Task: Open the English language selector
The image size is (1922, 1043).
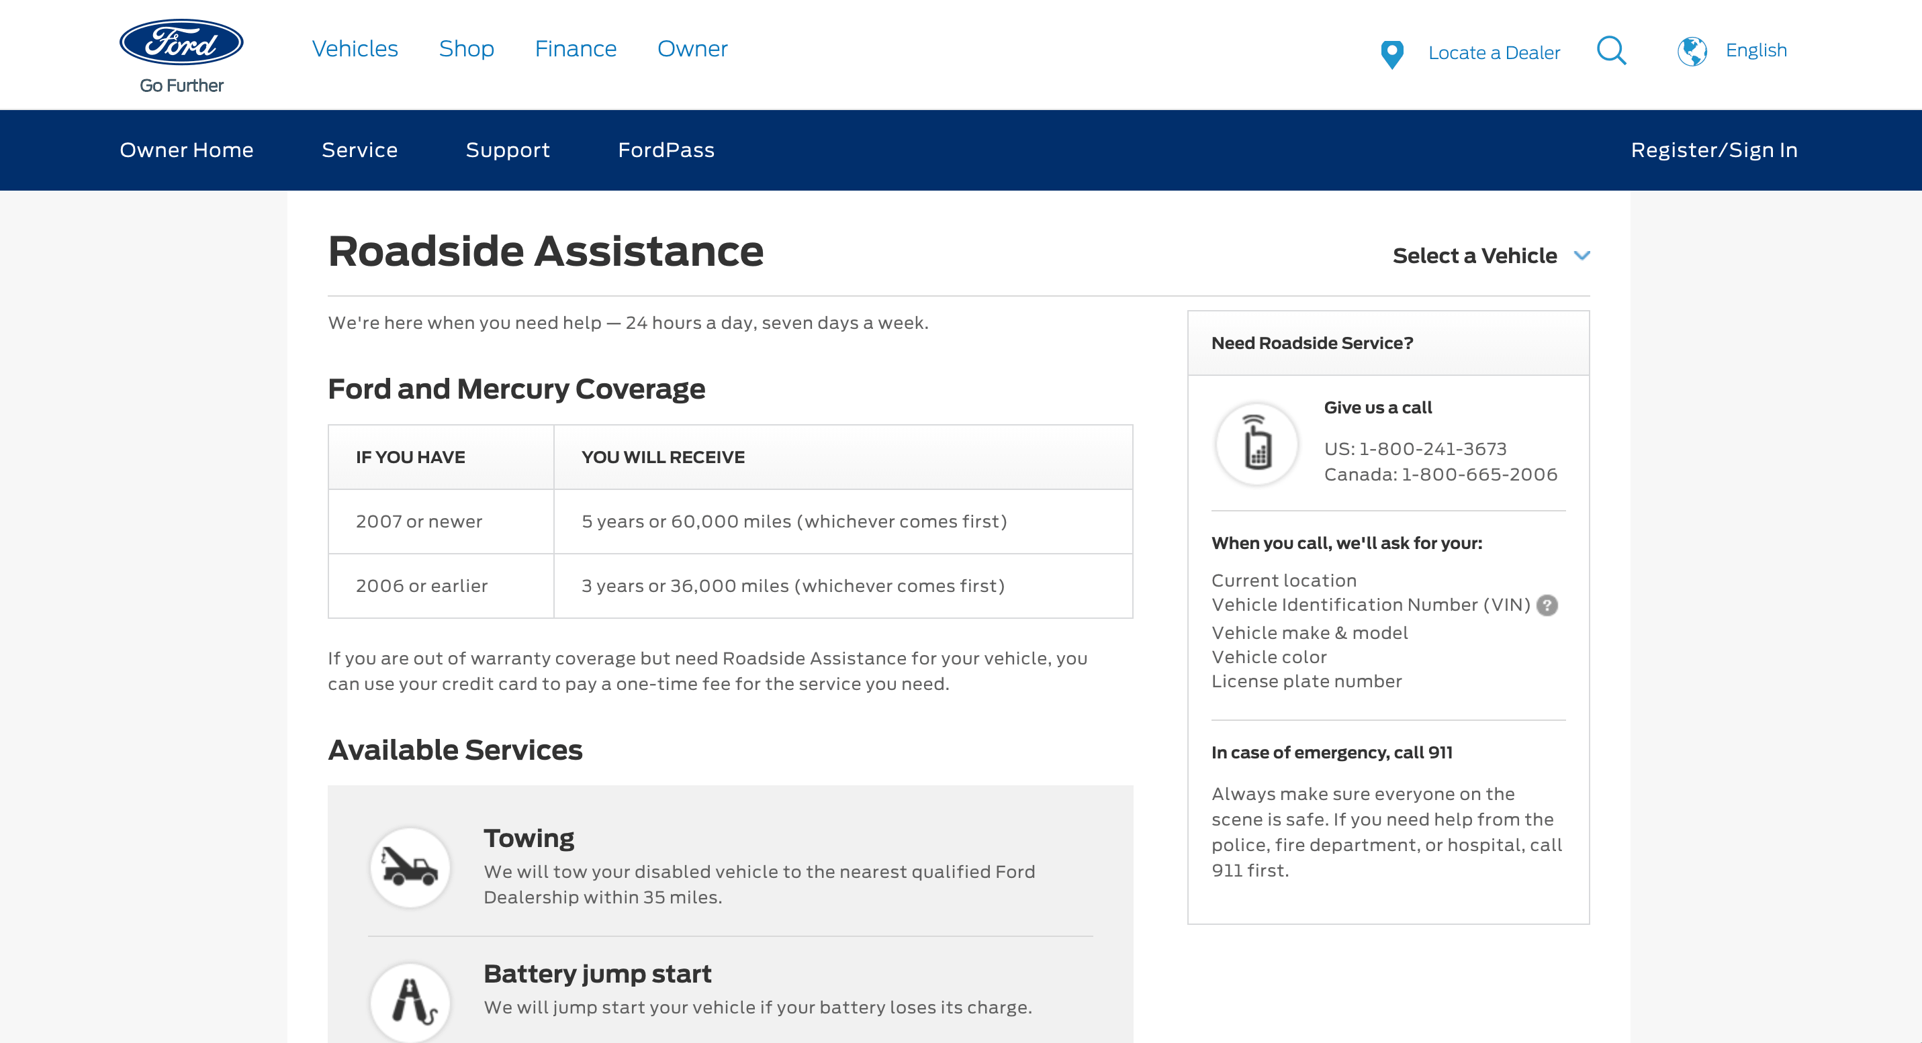Action: pos(1755,50)
